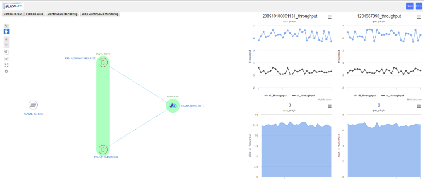
Task: Toggle dl_throughput series in first chart legend
Action: [x=276, y=95]
